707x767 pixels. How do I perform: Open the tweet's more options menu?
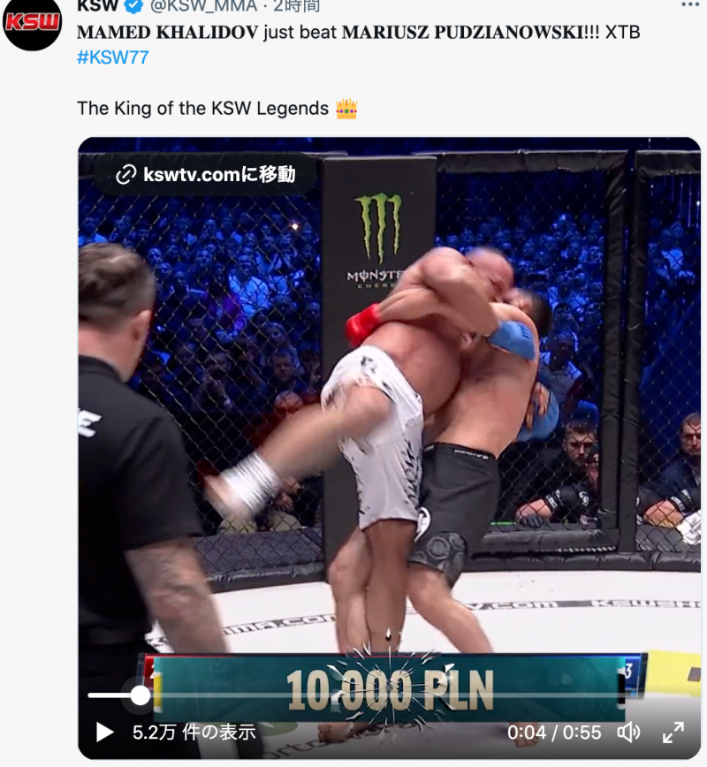[x=690, y=5]
